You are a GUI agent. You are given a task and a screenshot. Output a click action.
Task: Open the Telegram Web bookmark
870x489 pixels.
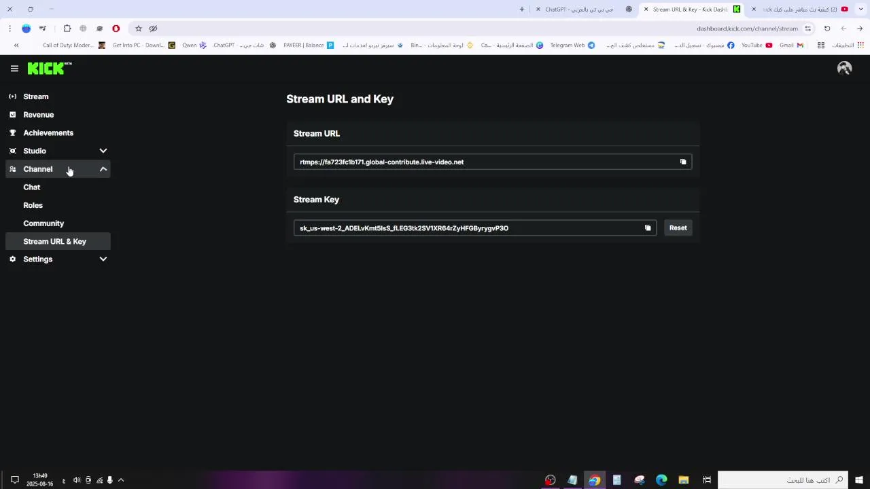click(572, 46)
